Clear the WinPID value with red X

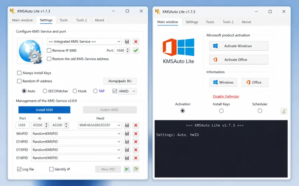tap(136, 133)
